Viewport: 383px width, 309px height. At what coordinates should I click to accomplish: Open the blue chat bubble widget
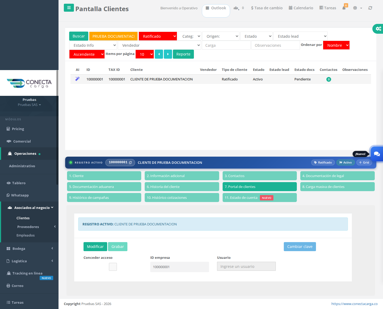(x=377, y=154)
